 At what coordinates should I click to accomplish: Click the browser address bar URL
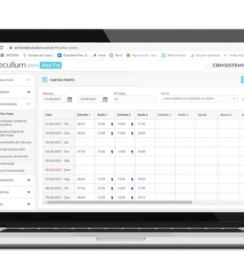tap(46, 48)
